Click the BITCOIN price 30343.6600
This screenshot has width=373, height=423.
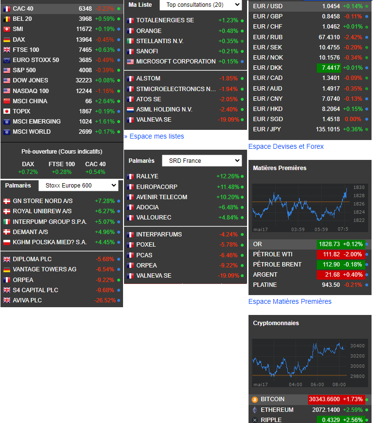point(324,399)
